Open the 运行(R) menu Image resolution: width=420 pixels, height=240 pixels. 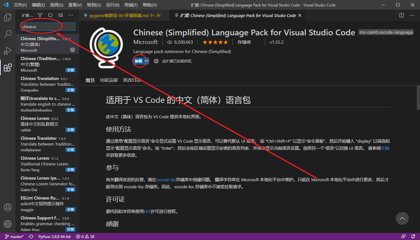coord(112,5)
